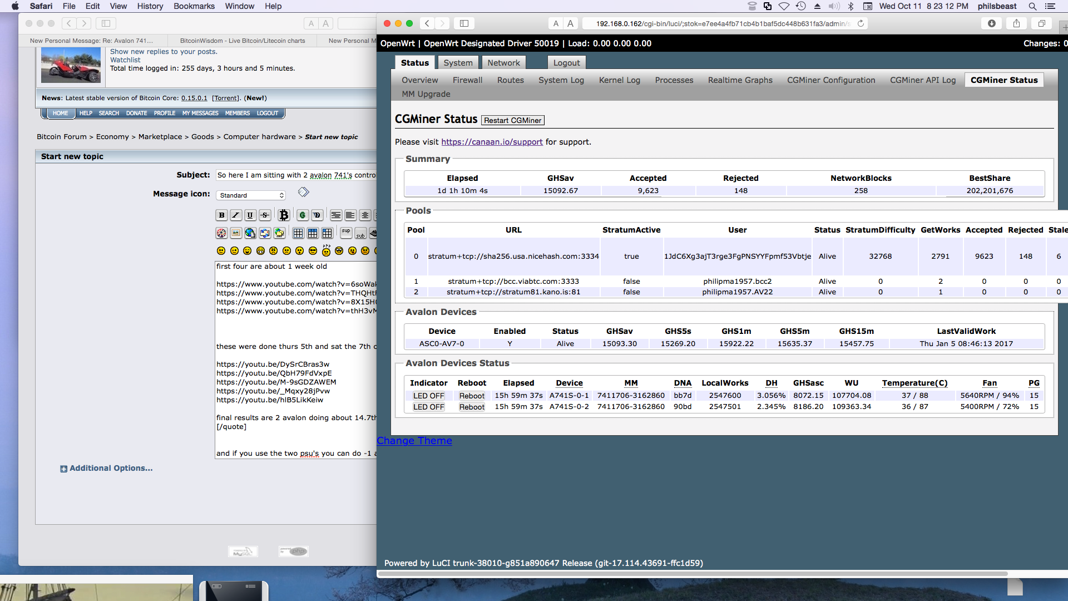Open the Network tab in OpenWrt
The image size is (1068, 601).
click(x=503, y=63)
